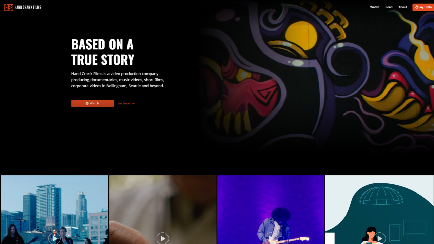Click the Say Hello button
Image resolution: width=434 pixels, height=244 pixels.
point(423,7)
